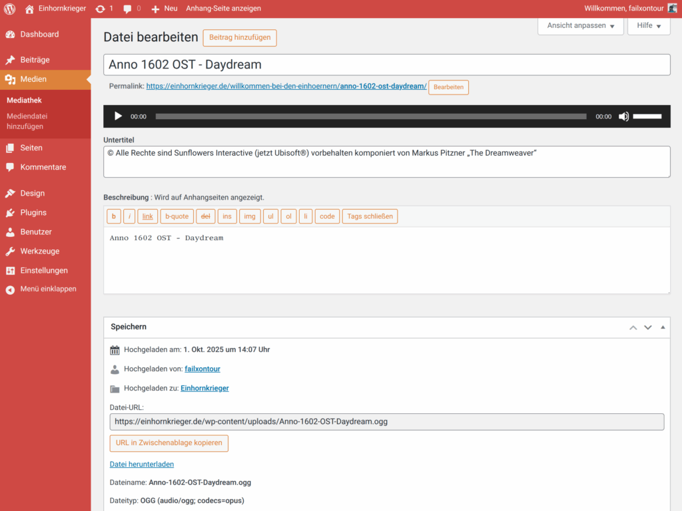Image resolution: width=682 pixels, height=511 pixels.
Task: Click the ol list tag button
Action: [288, 216]
